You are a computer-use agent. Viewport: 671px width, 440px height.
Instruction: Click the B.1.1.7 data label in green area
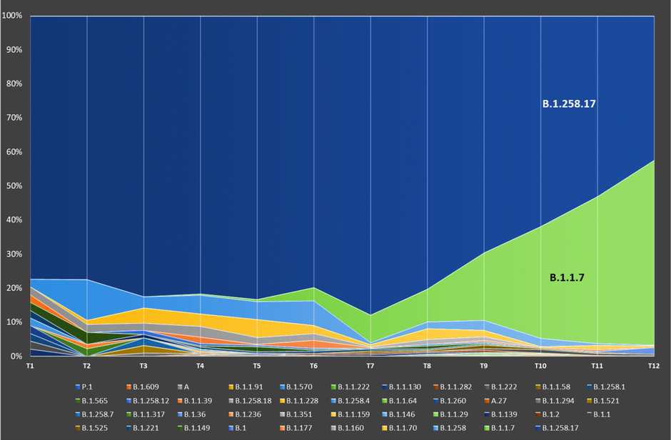coord(567,277)
